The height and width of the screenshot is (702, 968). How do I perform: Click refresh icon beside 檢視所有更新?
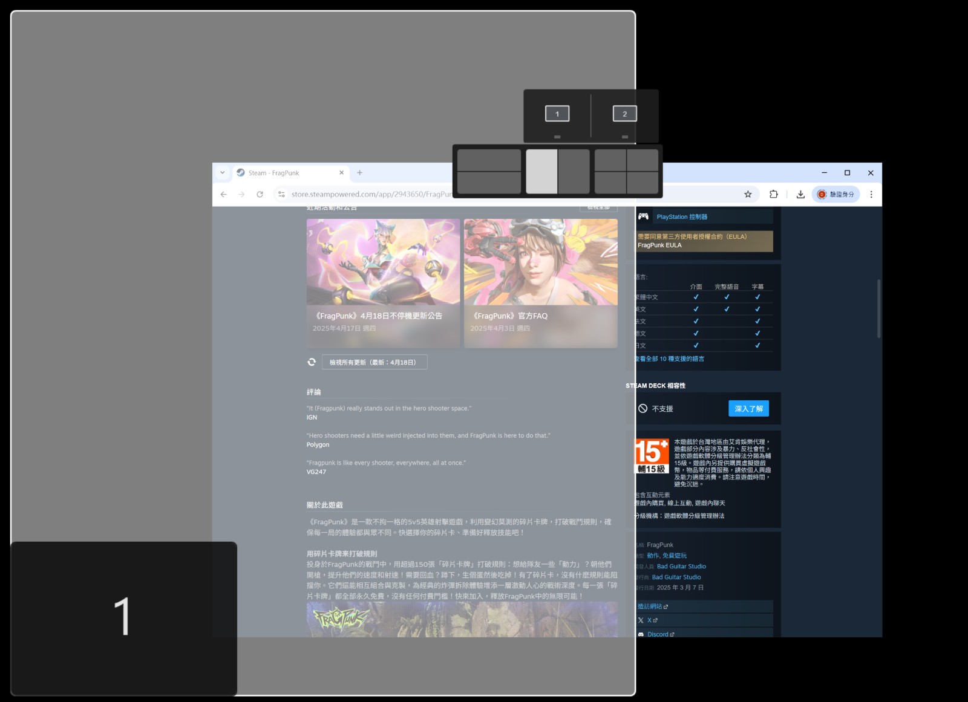point(312,362)
